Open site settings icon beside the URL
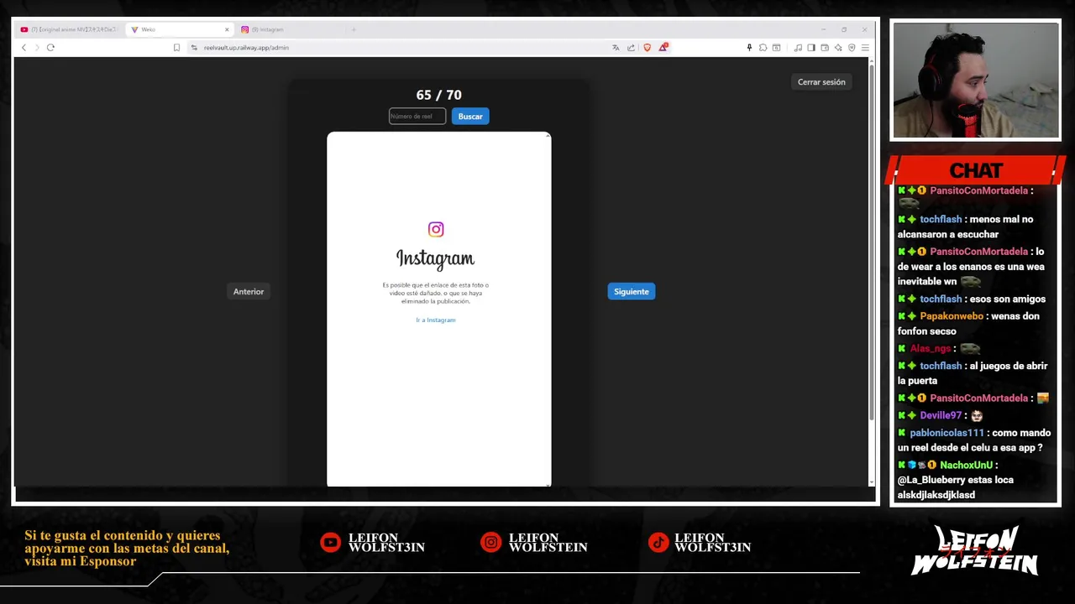Screen dimensions: 1075x604 pyautogui.click(x=194, y=48)
